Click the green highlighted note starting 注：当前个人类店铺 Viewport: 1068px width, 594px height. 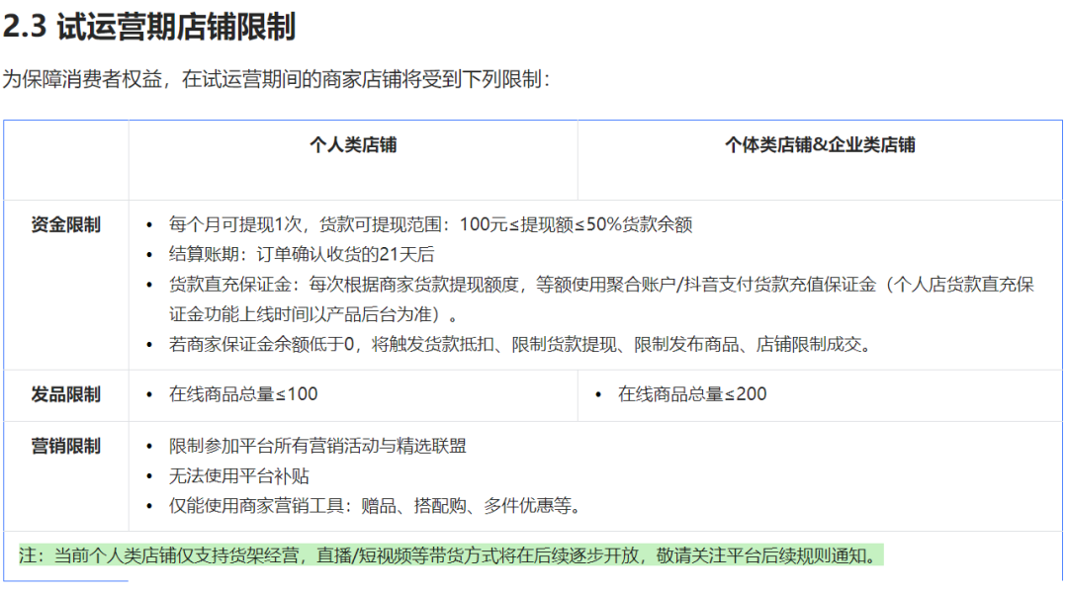449,555
